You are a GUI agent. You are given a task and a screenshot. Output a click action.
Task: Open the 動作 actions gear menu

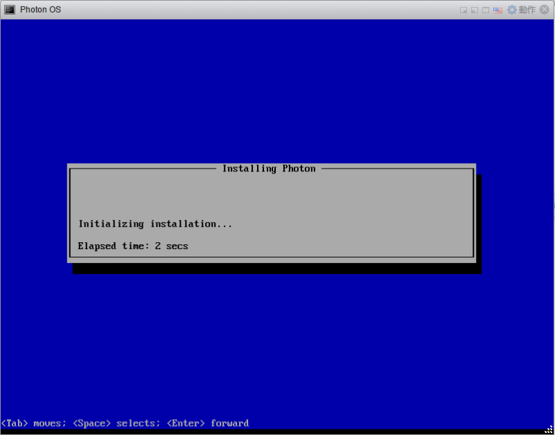pyautogui.click(x=521, y=10)
